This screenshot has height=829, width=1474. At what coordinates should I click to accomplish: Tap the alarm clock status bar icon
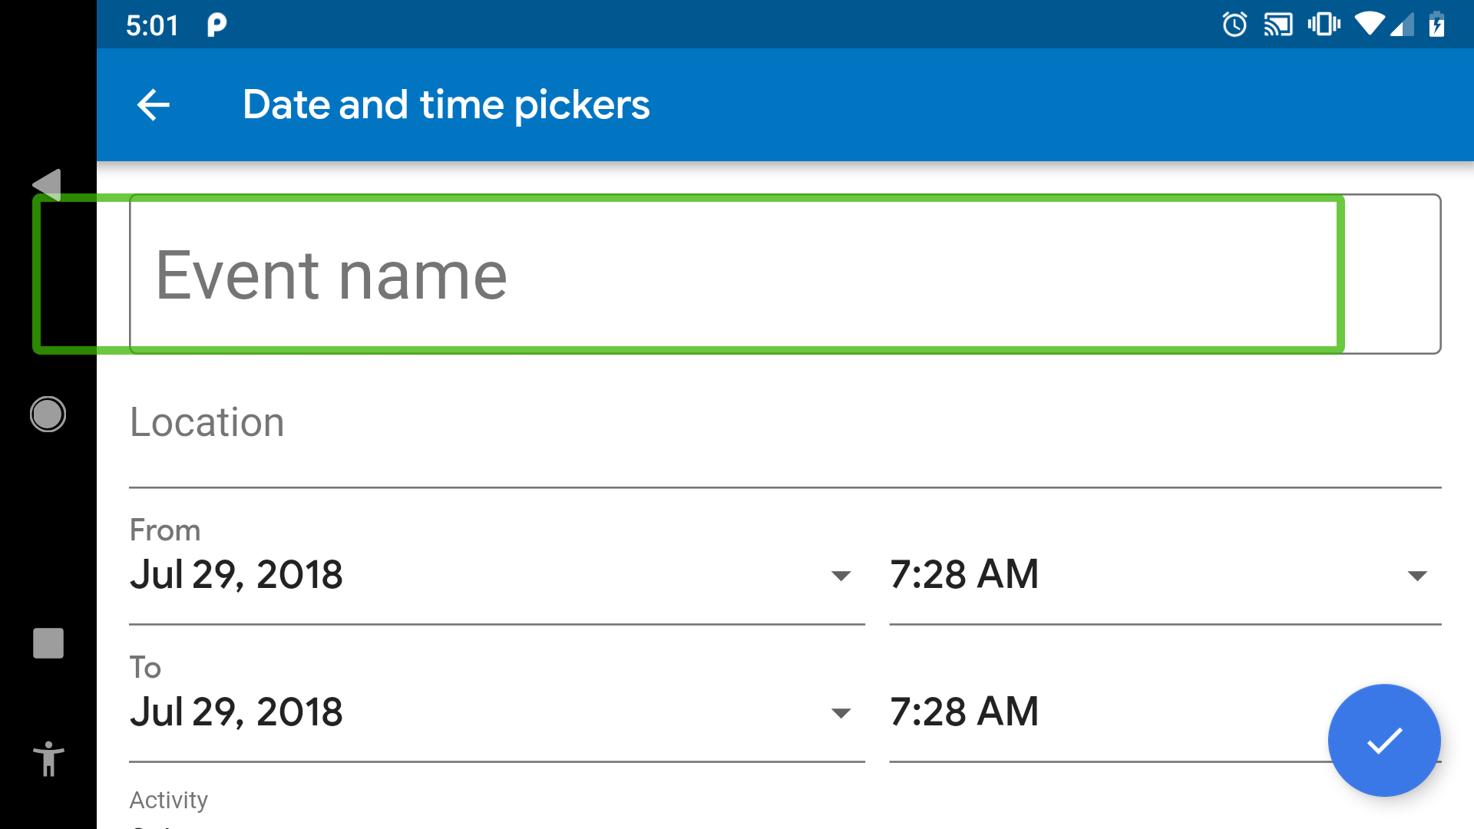(x=1234, y=25)
